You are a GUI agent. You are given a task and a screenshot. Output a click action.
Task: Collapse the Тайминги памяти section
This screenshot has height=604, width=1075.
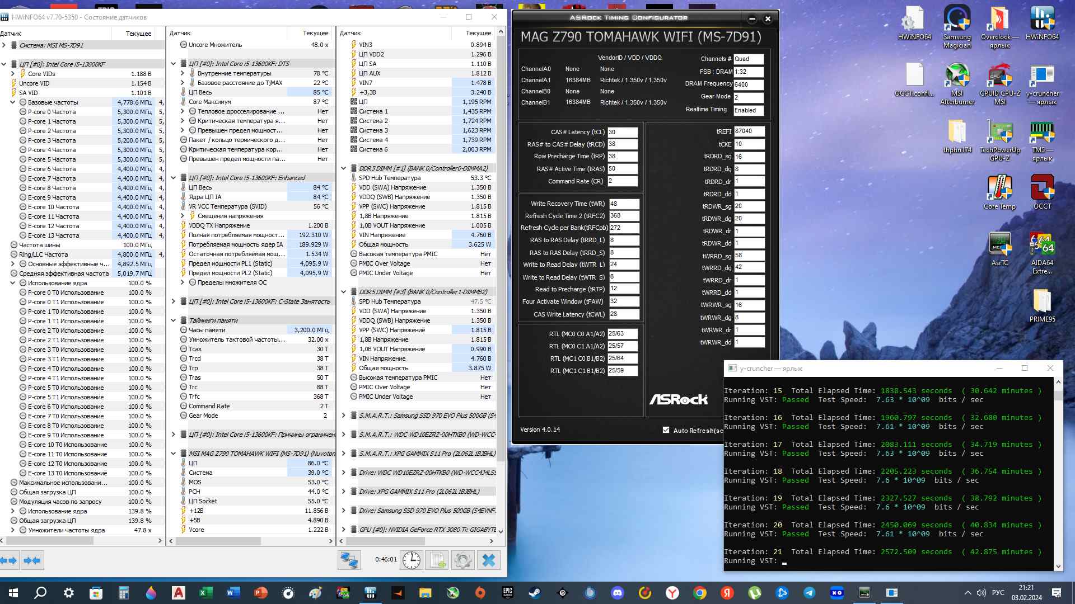(x=174, y=320)
